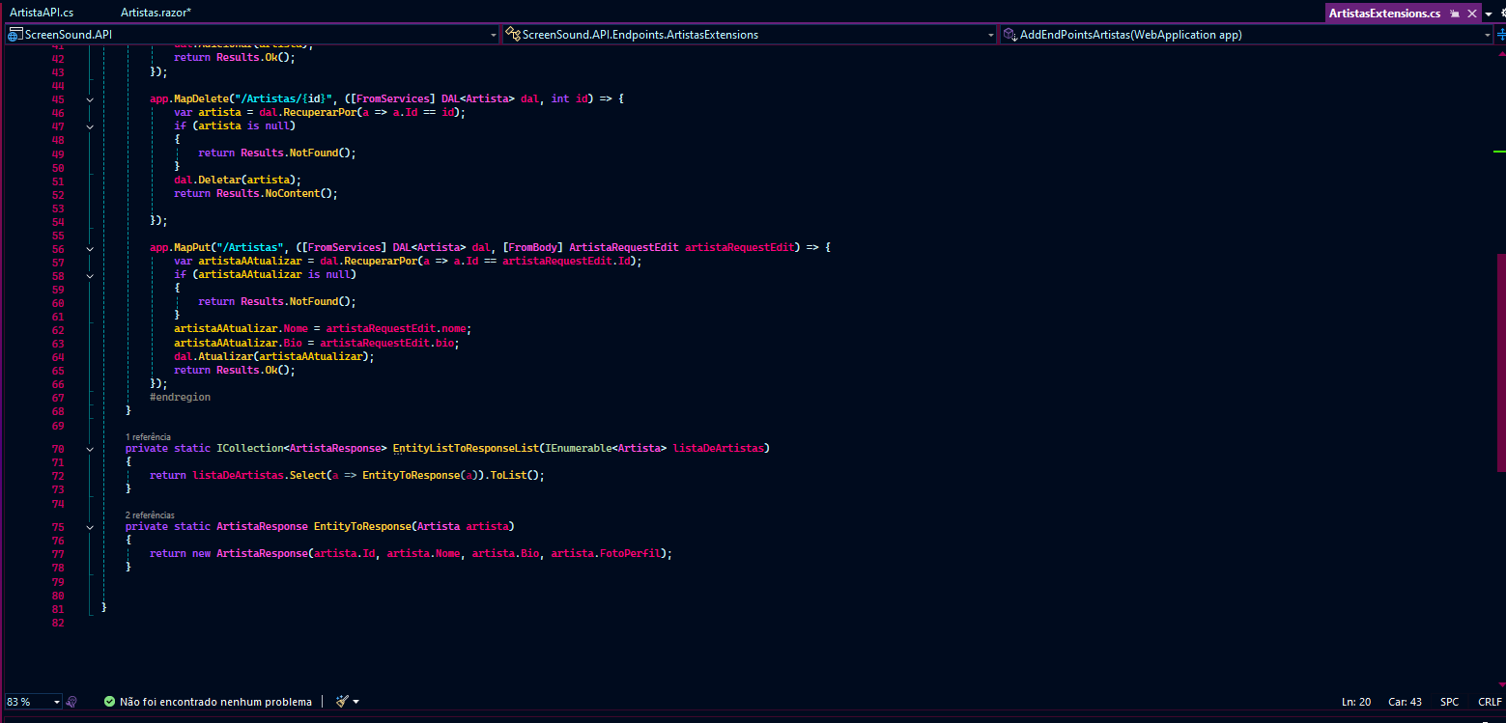Viewport: 1506px width, 723px height.
Task: Switch to the ArtistaAPI.cs tab
Action: pyautogui.click(x=42, y=13)
